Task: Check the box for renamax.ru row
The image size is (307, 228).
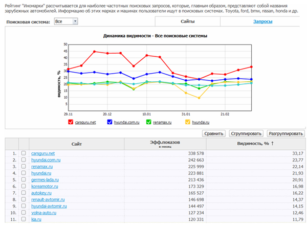Action: click(x=24, y=167)
